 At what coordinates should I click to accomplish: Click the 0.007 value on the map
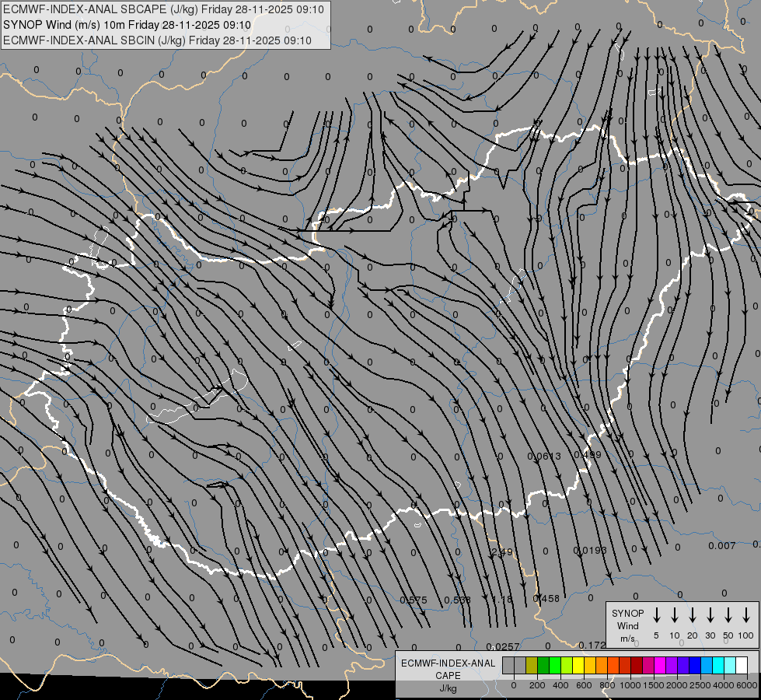click(721, 546)
